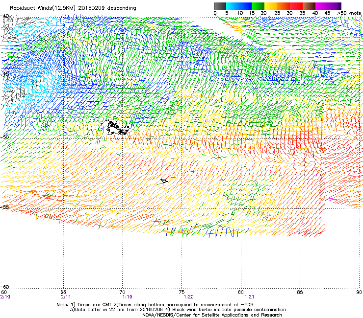
Task: Click the '35' legend scale label
Action: [302, 13]
